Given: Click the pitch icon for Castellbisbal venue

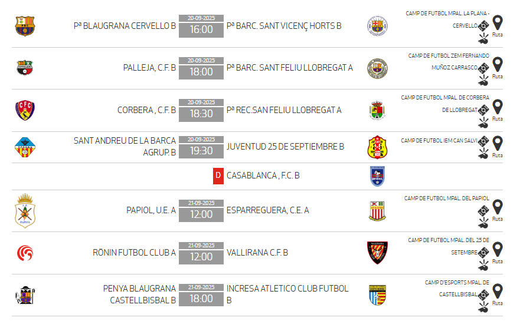Looking at the screenshot, I should point(483,294).
